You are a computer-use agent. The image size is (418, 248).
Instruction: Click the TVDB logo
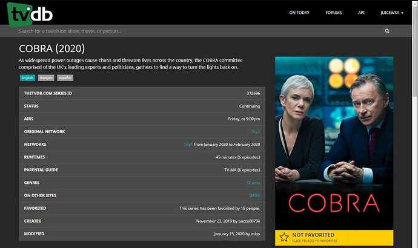point(30,15)
